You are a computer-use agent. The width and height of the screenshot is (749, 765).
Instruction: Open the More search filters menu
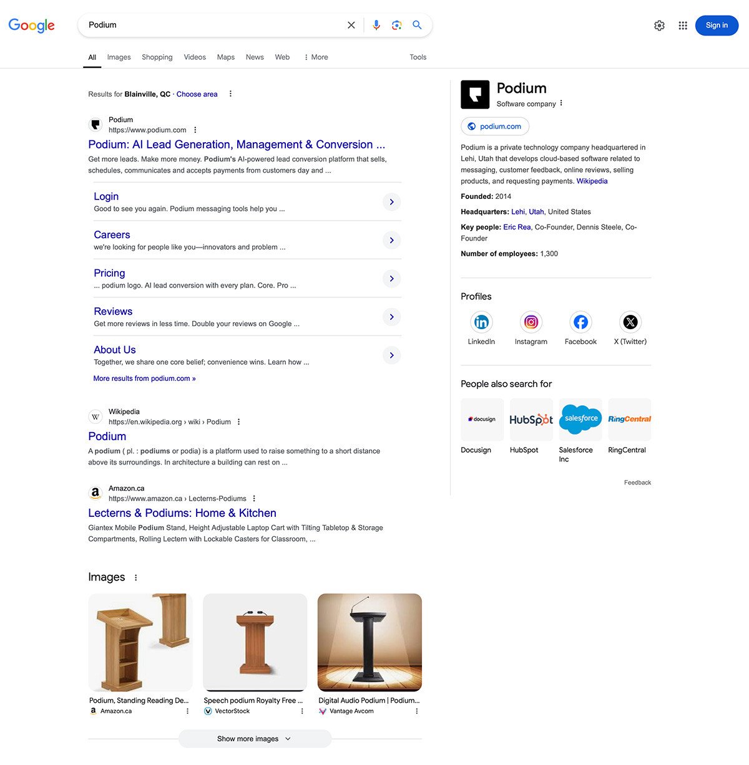316,57
